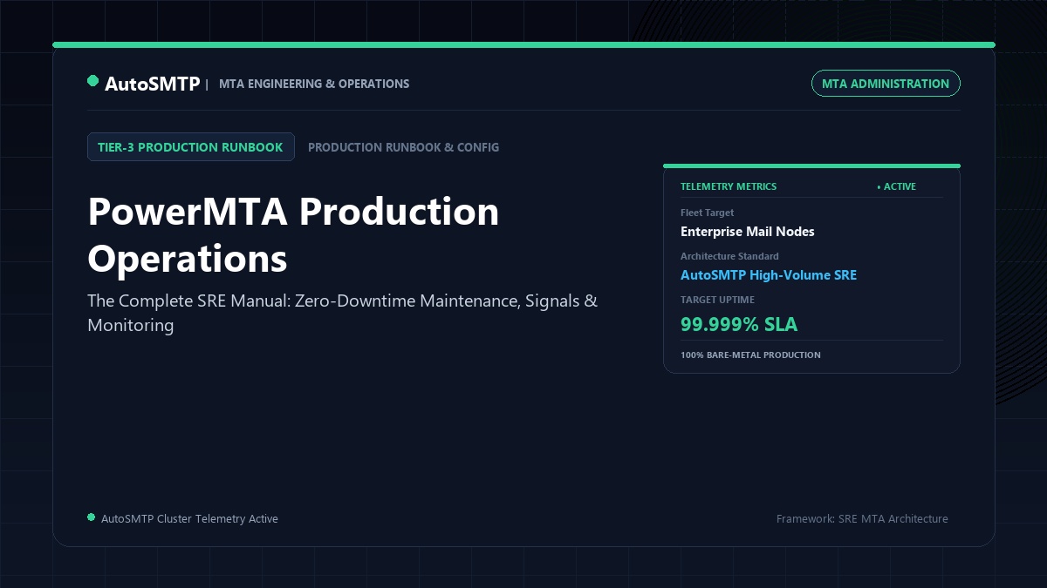This screenshot has width=1047, height=588.
Task: Click the 99.999% SLA value
Action: [739, 325]
